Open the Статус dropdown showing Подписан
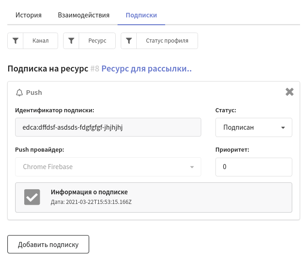Viewport: 306px width, 258px height. (x=254, y=127)
